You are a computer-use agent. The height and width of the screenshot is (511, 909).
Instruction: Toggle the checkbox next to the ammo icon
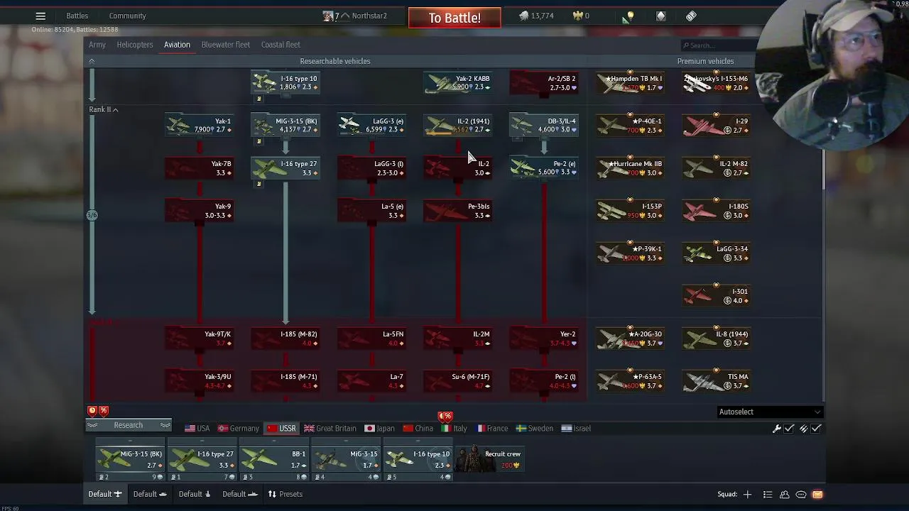tap(816, 429)
